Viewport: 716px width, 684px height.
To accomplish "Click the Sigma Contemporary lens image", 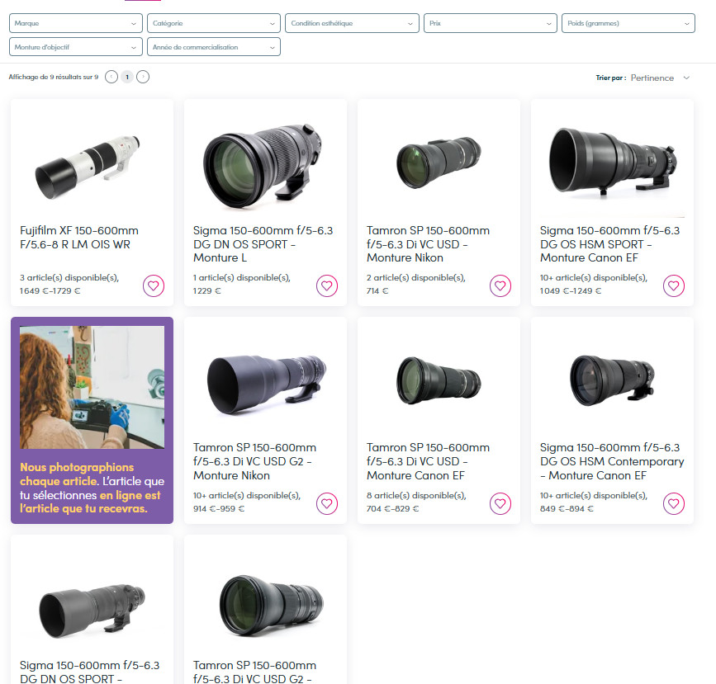I will pos(612,380).
